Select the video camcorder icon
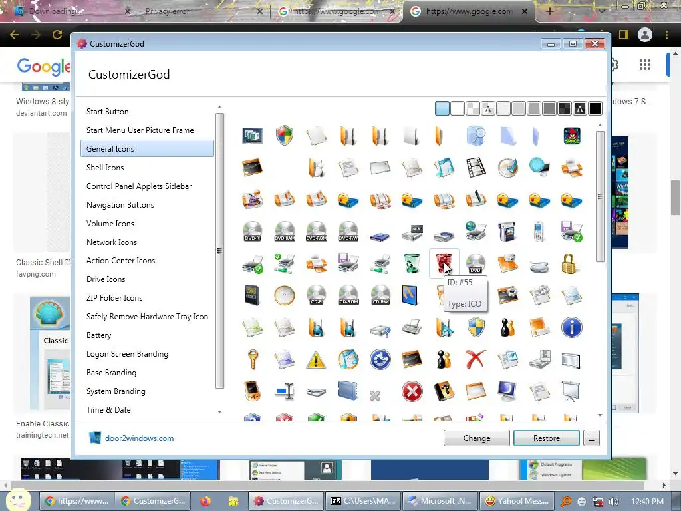This screenshot has height=511, width=681. pos(507,231)
